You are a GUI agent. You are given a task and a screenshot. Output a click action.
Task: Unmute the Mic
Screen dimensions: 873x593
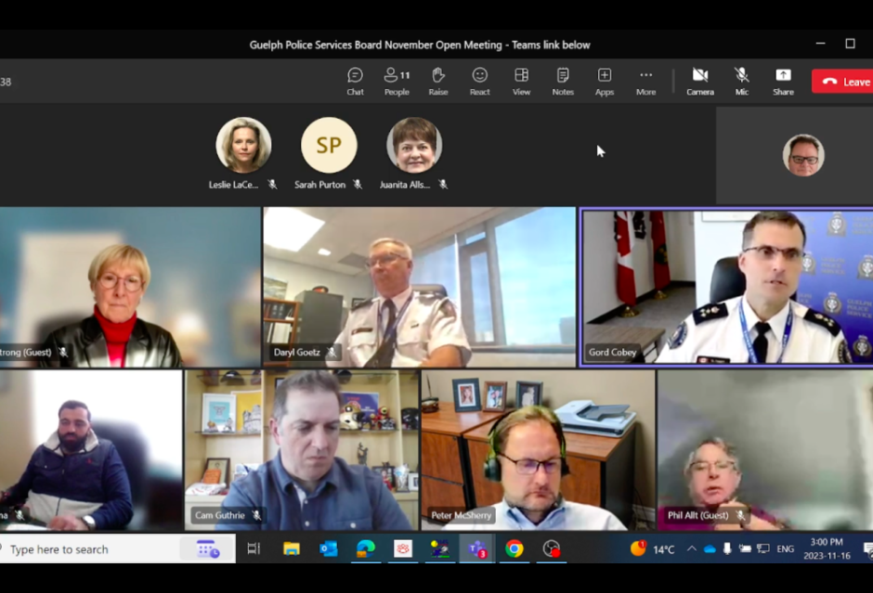coord(741,81)
